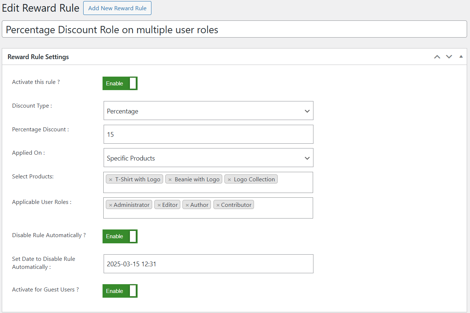Move Reward Rule Settings panel up
This screenshot has width=470, height=313.
[437, 57]
